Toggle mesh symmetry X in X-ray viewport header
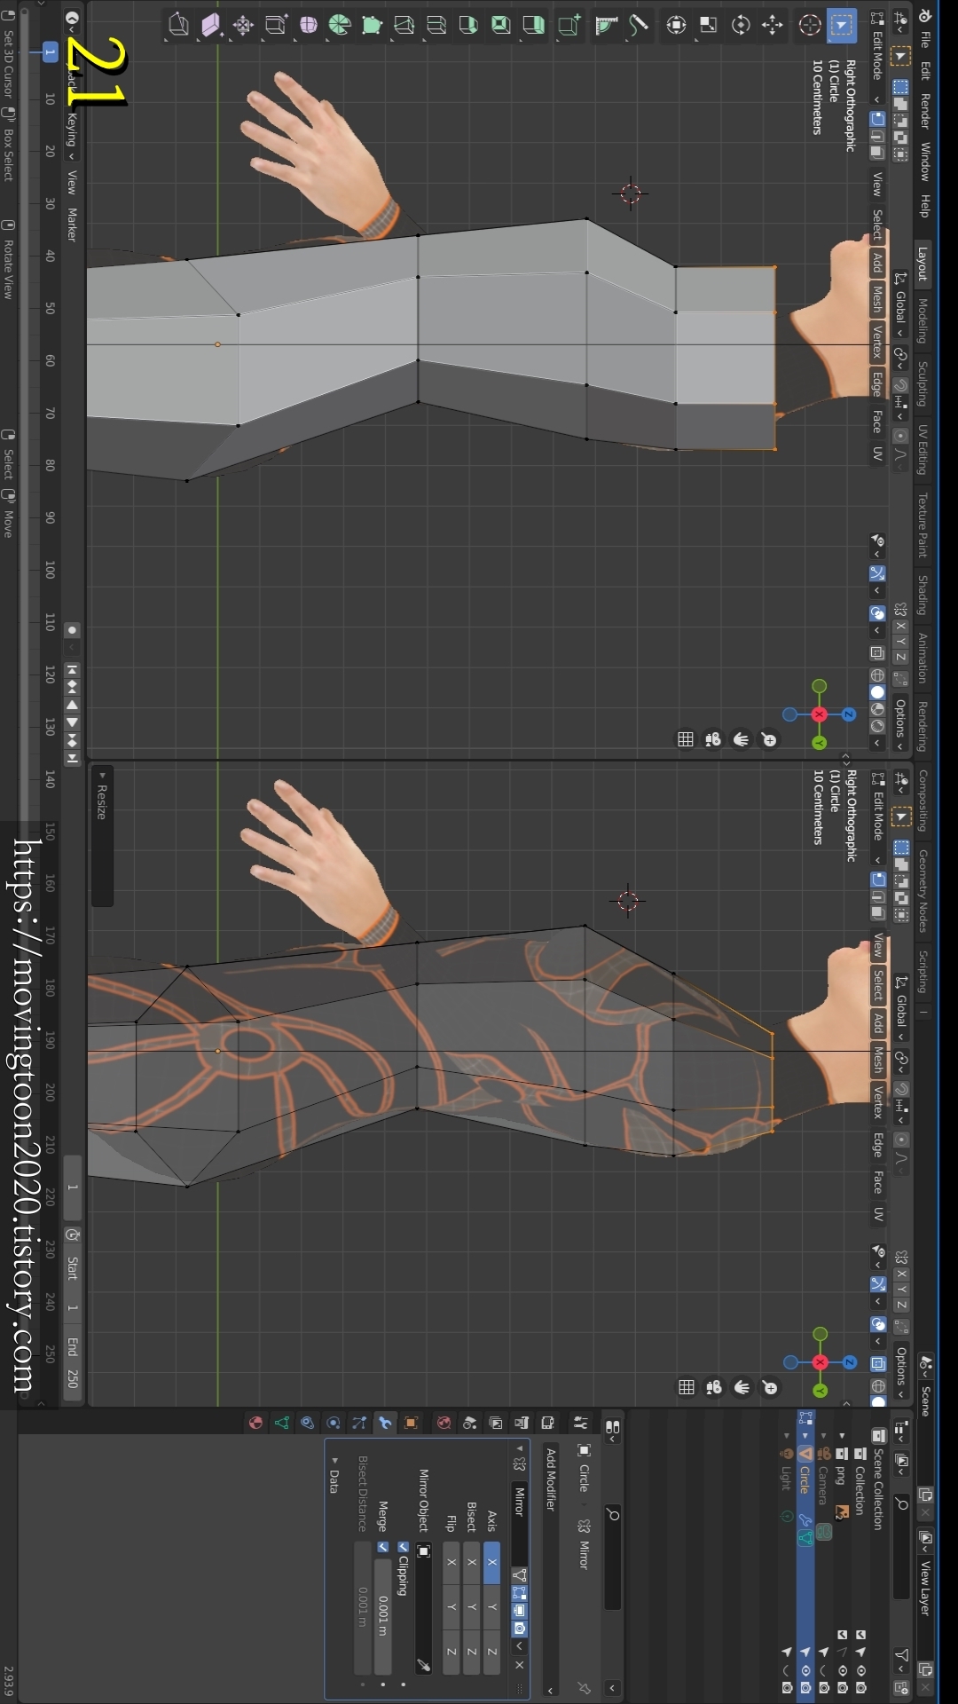Screen dimensions: 958x1704 901,1275
